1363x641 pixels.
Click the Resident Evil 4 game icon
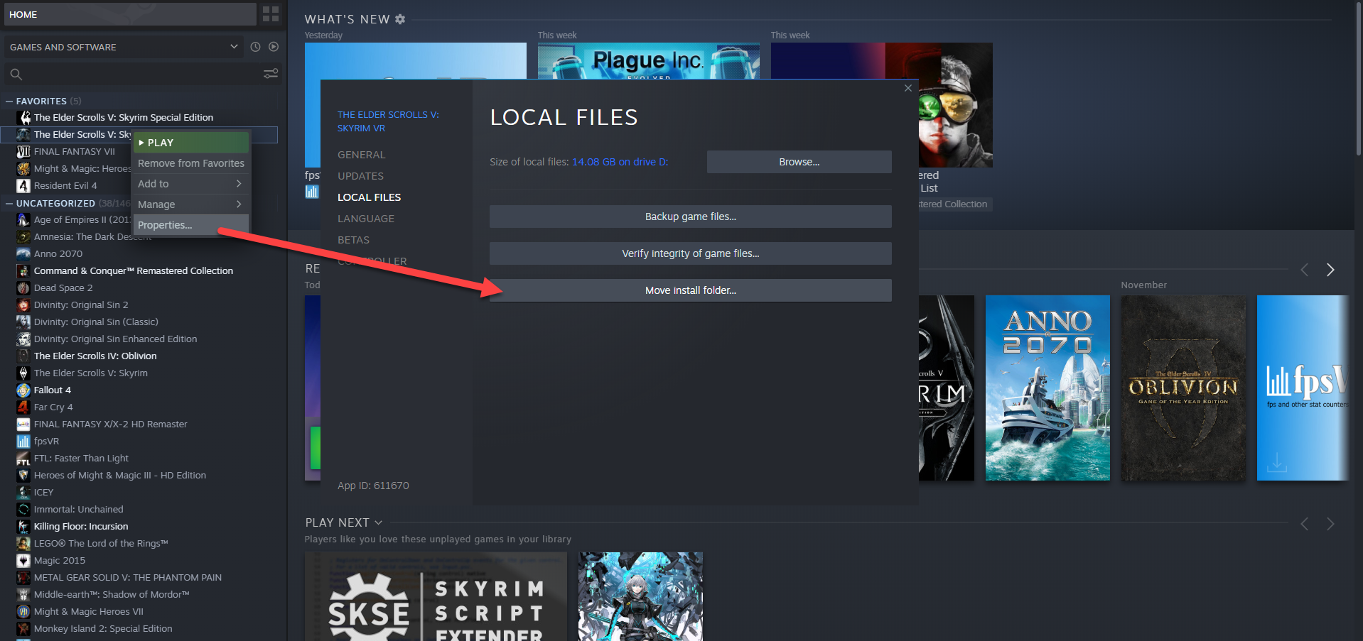click(23, 185)
